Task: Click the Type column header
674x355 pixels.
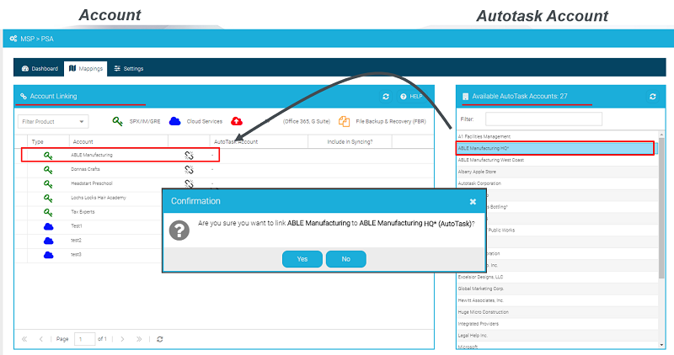Action: pos(37,141)
